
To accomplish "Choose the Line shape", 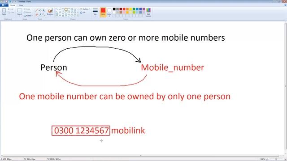I will pos(57,9).
